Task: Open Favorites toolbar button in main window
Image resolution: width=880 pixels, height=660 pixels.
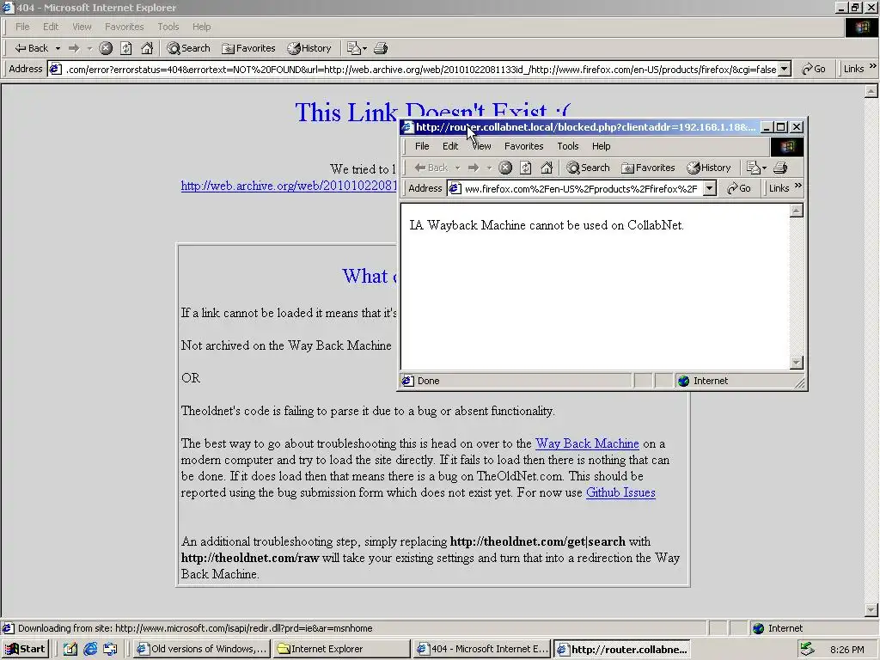Action: click(x=248, y=48)
